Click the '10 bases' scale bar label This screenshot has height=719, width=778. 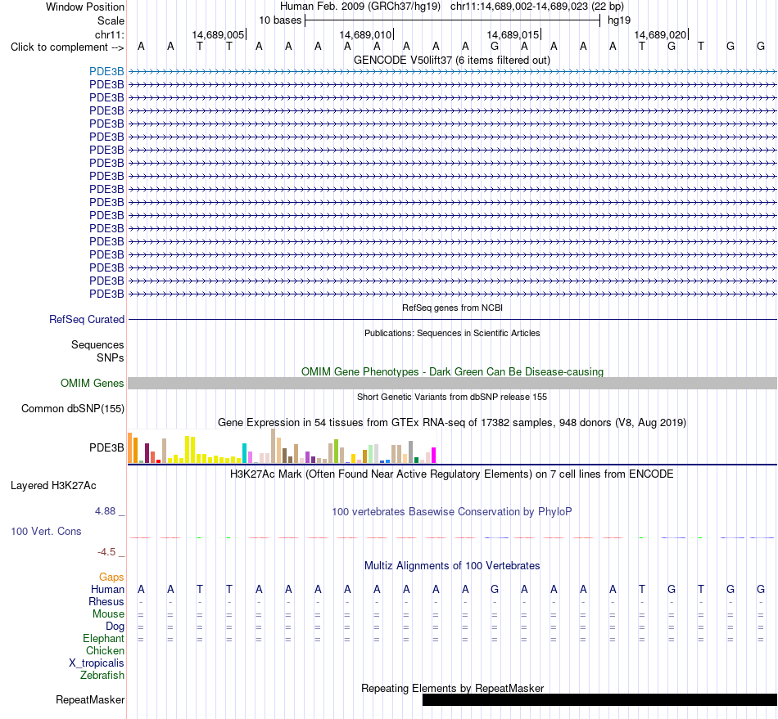280,20
